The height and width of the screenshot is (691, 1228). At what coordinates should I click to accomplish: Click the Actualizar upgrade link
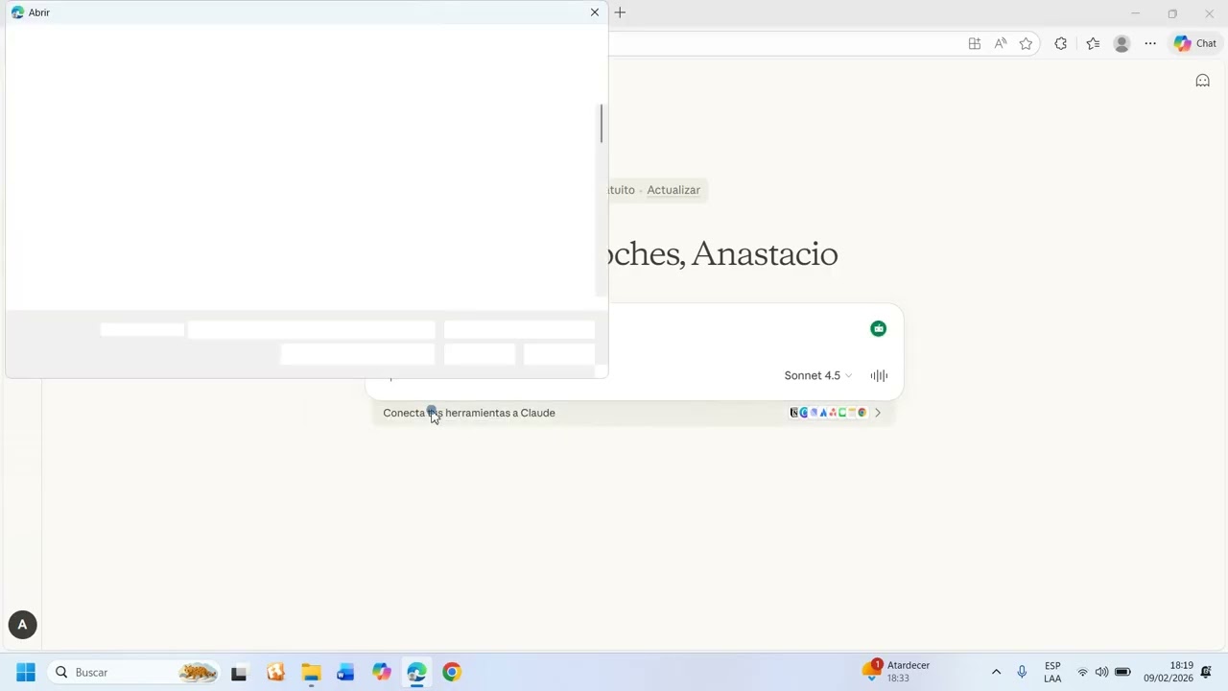click(x=673, y=190)
